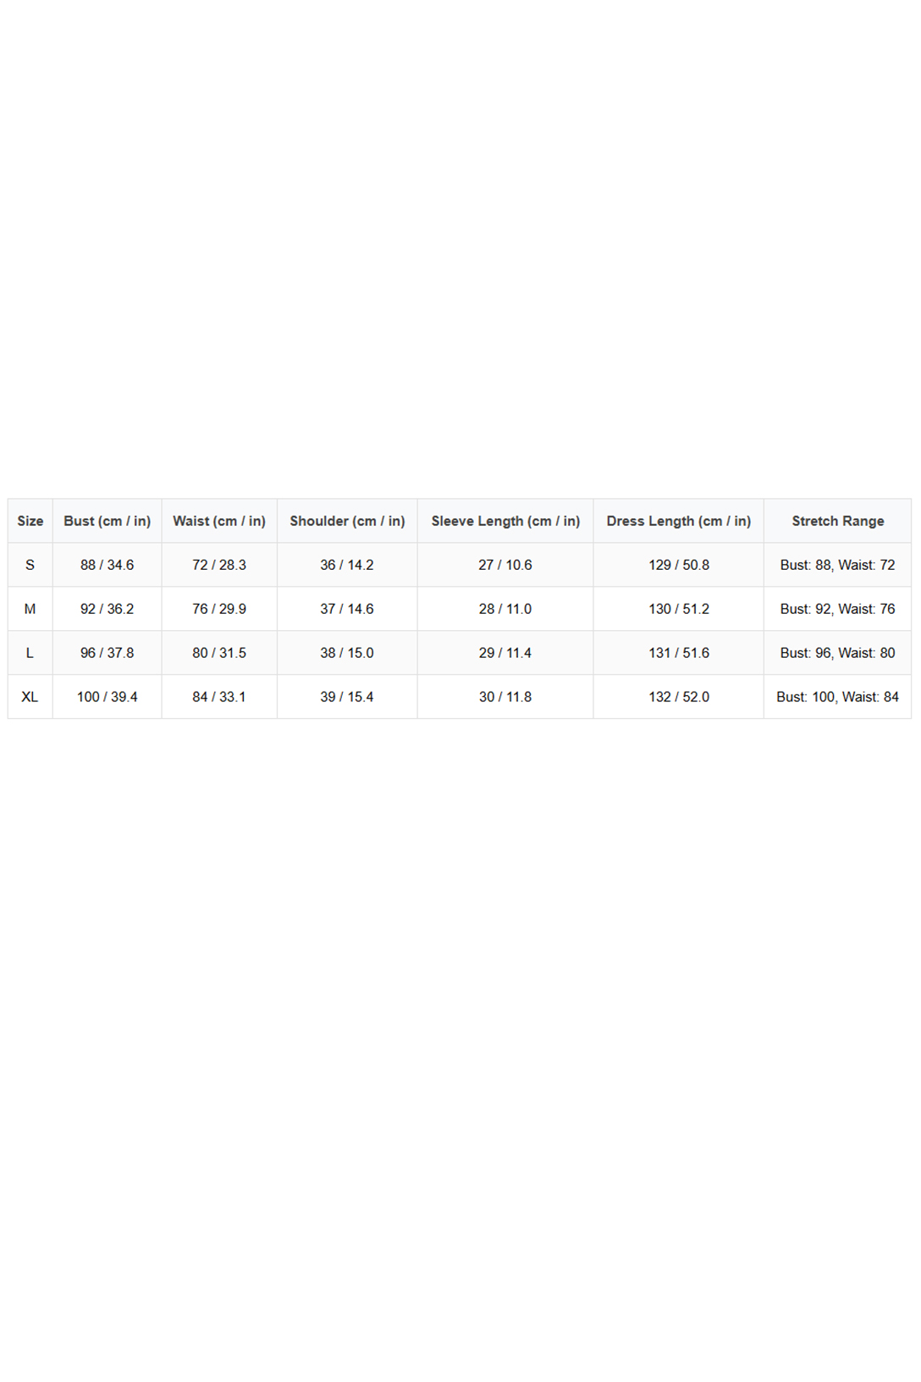This screenshot has height=1382, width=921.
Task: Select the Stretch Range header cell
Action: click(837, 521)
